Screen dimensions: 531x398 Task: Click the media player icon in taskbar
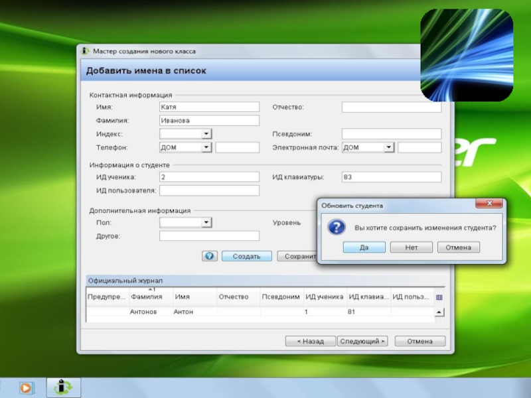click(x=26, y=387)
